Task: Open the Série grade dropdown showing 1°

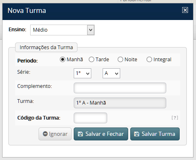Action: (x=83, y=73)
